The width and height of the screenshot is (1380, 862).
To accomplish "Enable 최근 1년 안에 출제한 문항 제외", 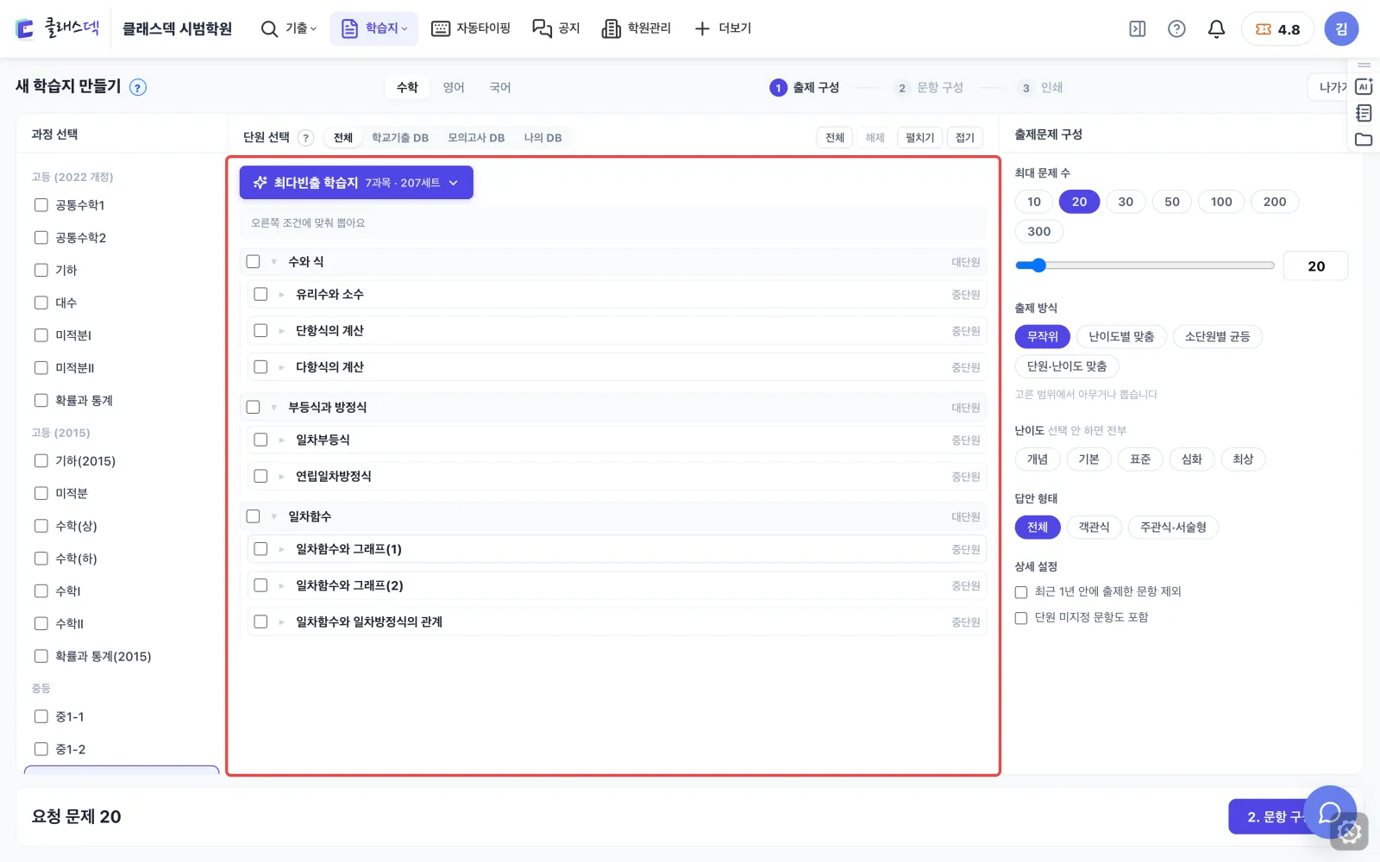I will click(1021, 592).
